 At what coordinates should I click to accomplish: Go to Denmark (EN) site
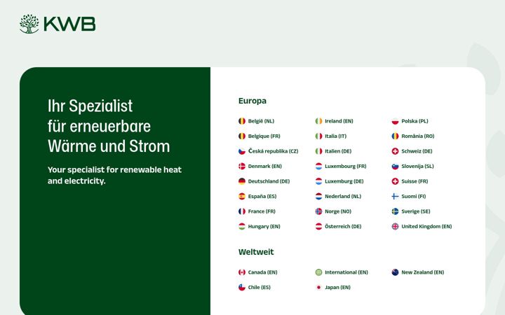(x=264, y=167)
